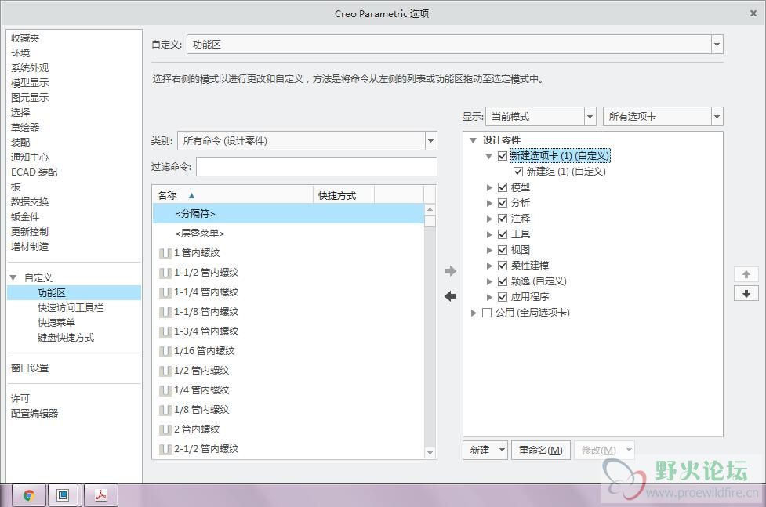Close the Creo Parametric 选项 dialog
Image resolution: width=766 pixels, height=507 pixels.
pyautogui.click(x=753, y=13)
